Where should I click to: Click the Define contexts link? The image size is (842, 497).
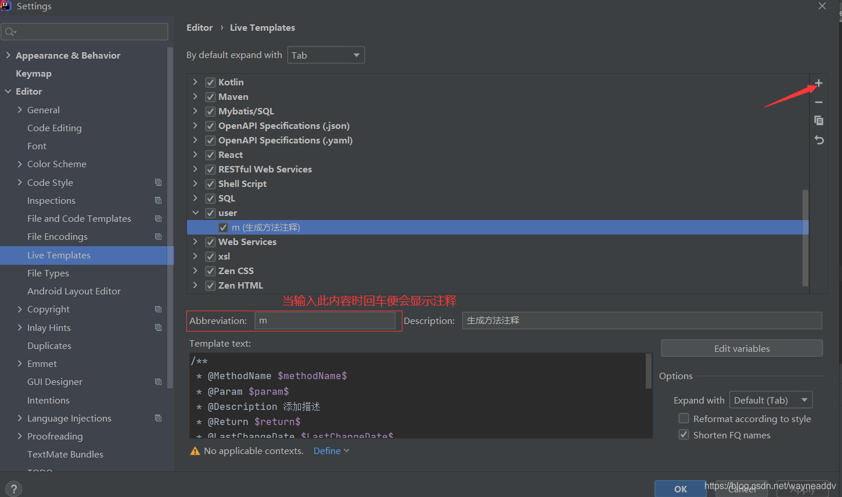coord(331,451)
